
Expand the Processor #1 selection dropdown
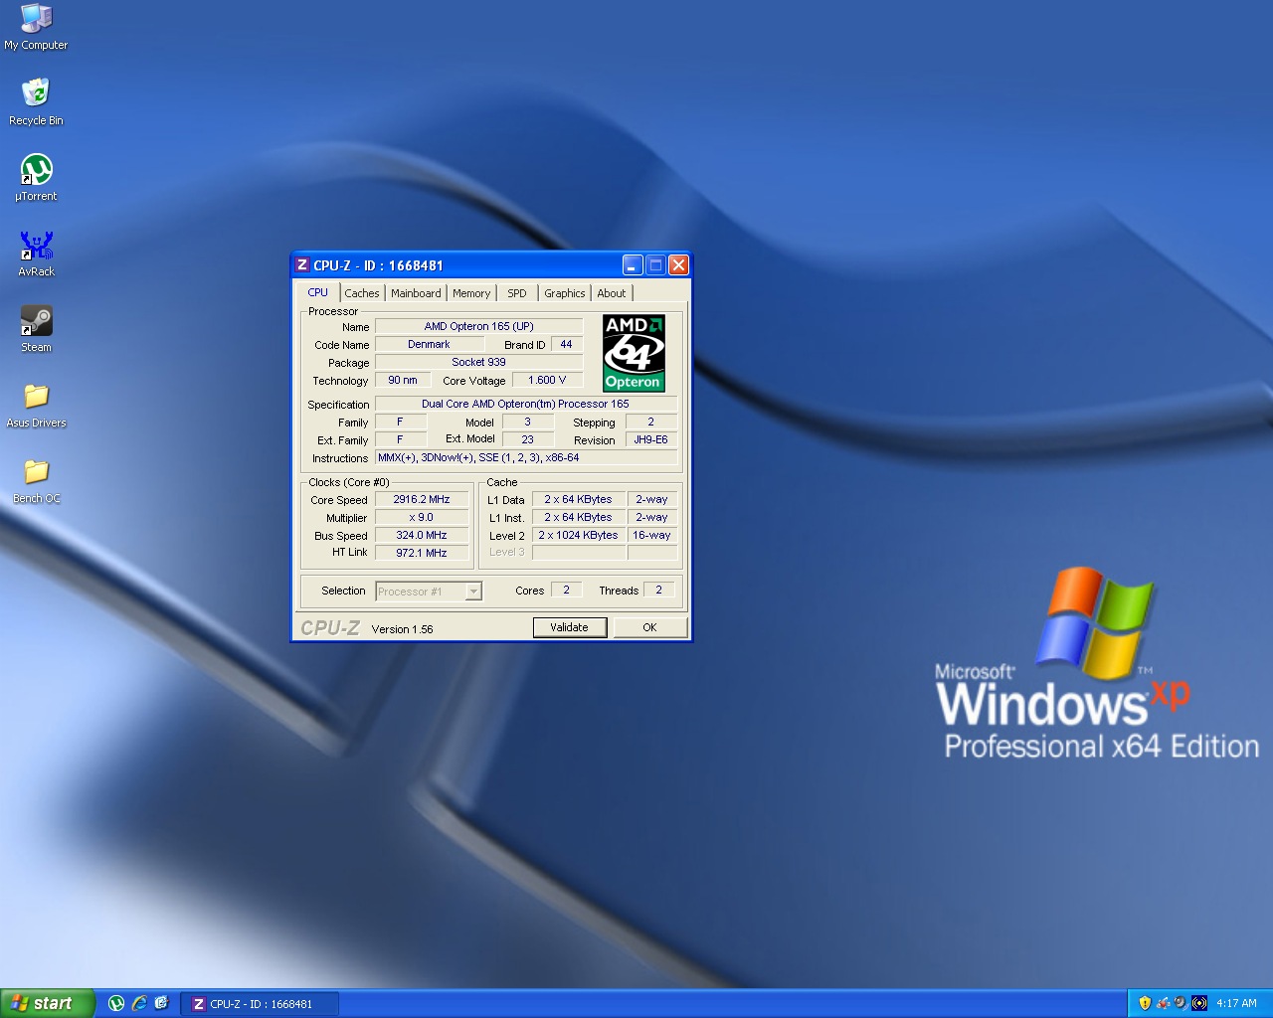pyautogui.click(x=473, y=592)
